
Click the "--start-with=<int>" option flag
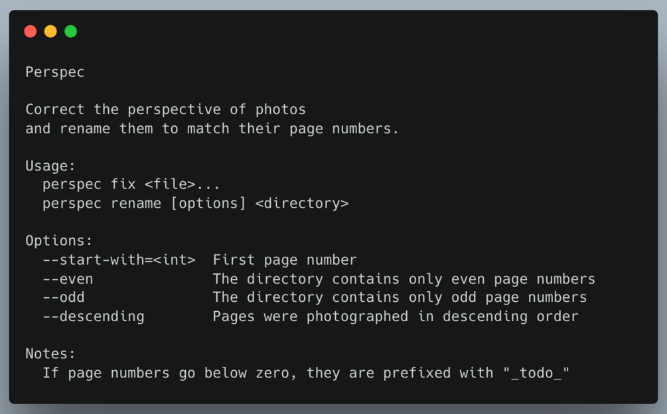119,259
